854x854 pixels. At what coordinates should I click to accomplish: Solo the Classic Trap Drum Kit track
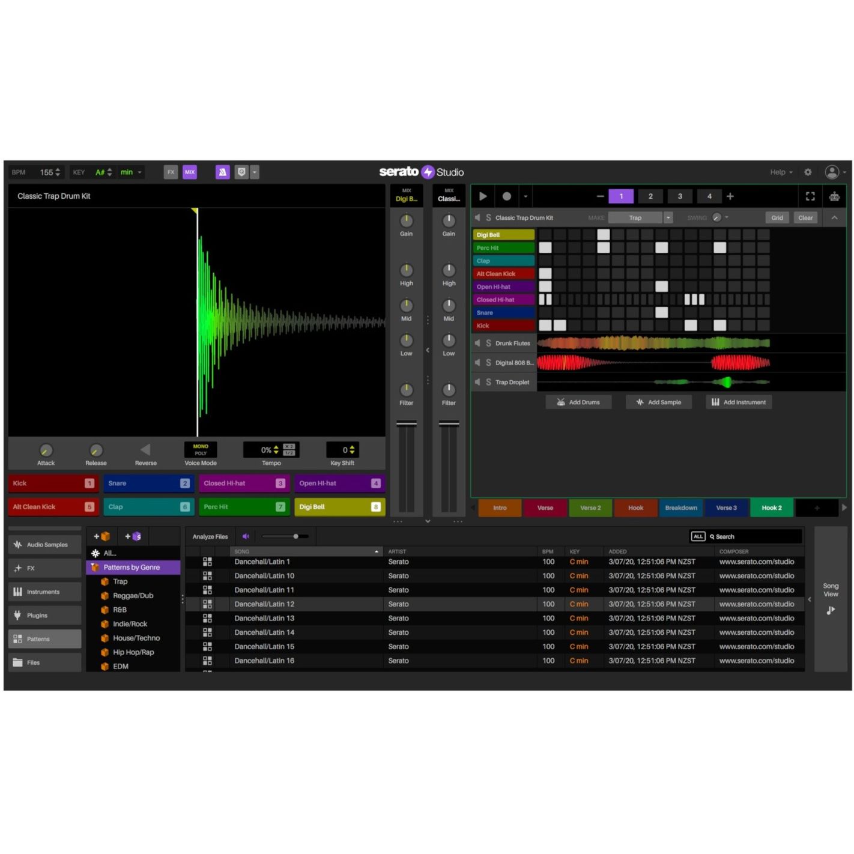click(x=489, y=217)
